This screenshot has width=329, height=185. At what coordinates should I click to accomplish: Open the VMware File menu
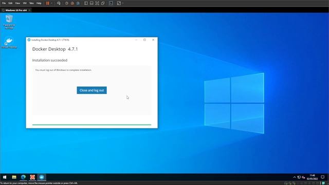4,3
